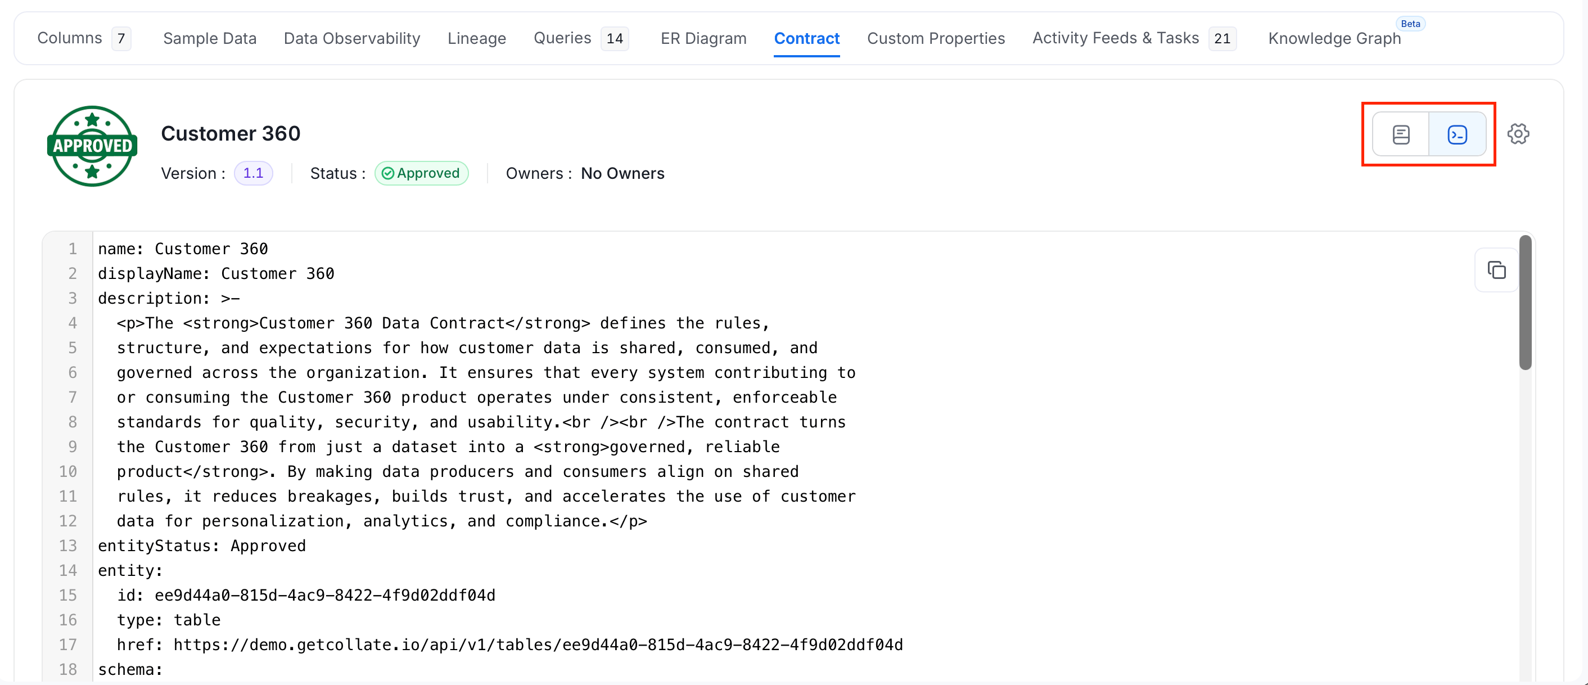Screen dimensions: 1588x685
Task: Click line number 12 in gutter
Action: [x=68, y=521]
